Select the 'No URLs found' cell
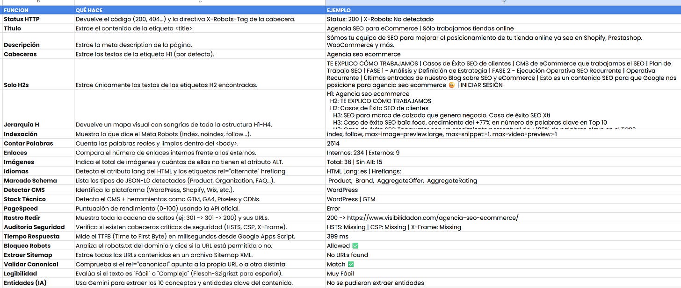The image size is (681, 288). (503, 255)
